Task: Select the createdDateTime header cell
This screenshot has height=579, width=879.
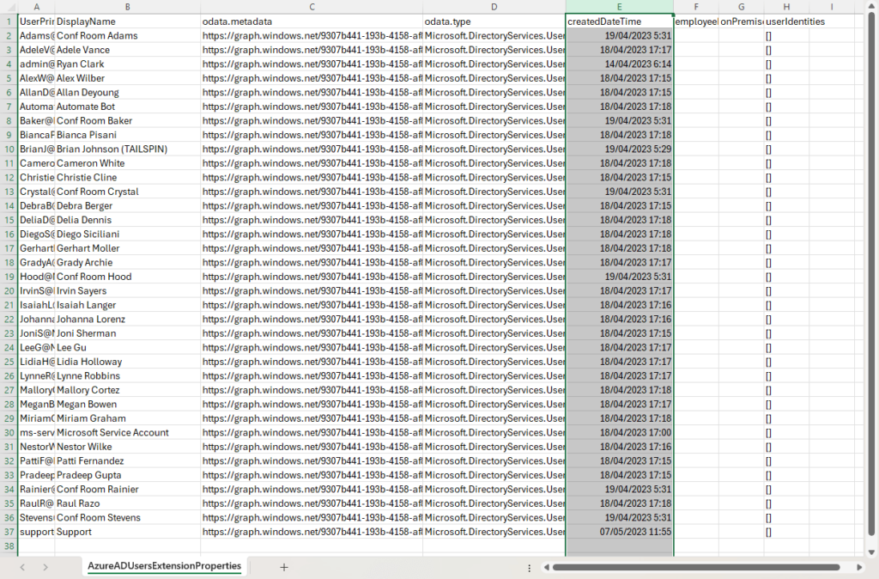Action: pos(620,21)
